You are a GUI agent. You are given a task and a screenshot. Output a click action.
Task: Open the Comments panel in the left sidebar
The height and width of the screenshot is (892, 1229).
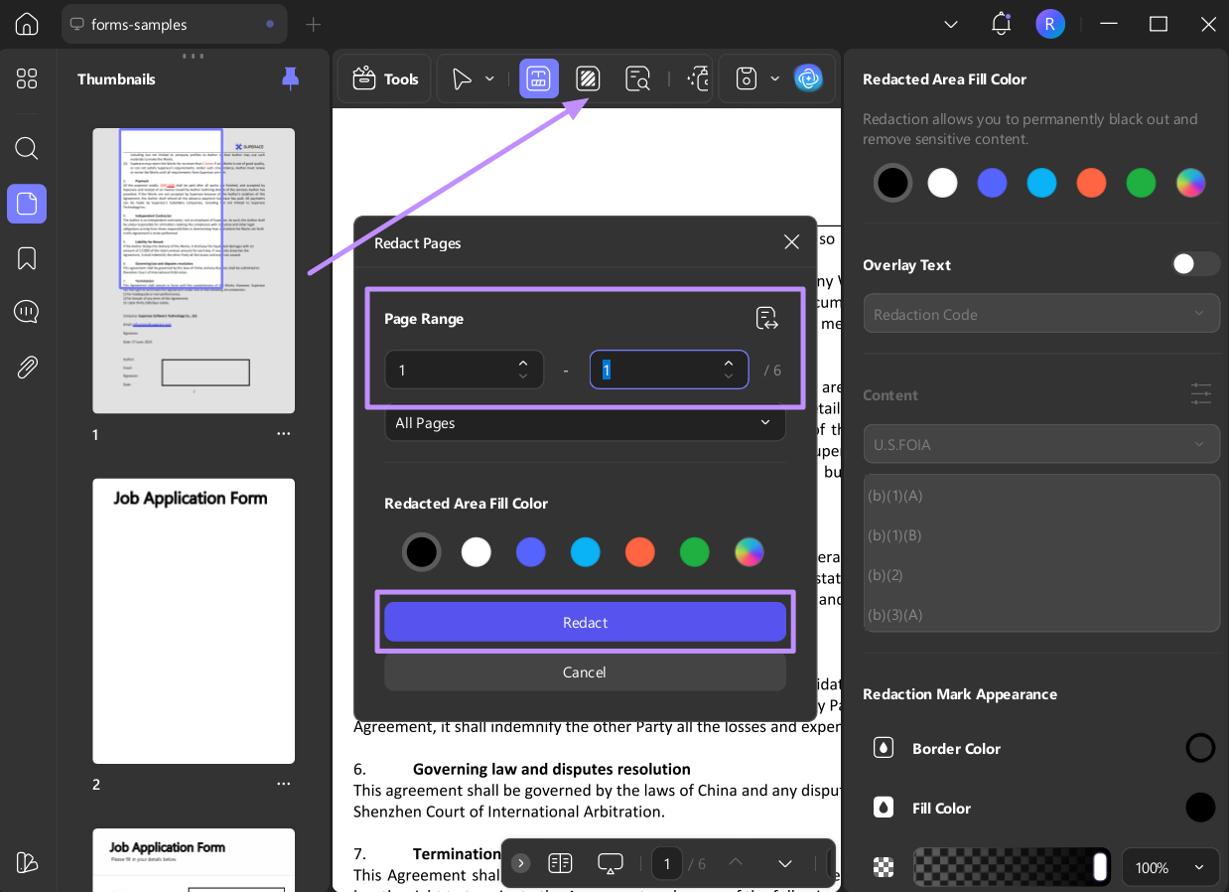point(27,311)
